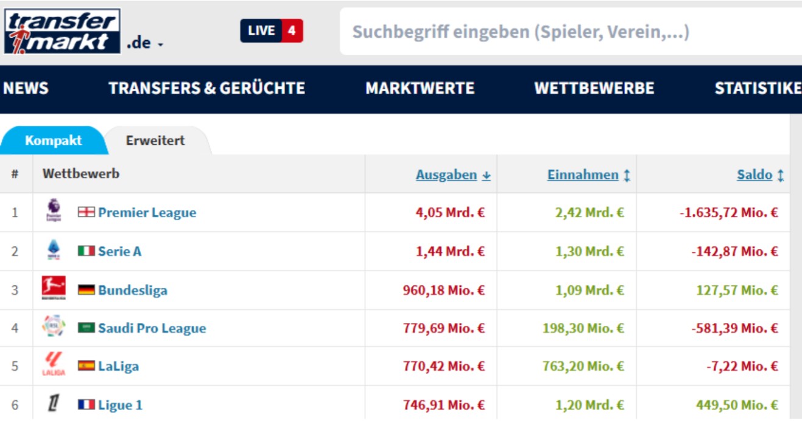
Task: Select the Kompakt tab
Action: tap(53, 141)
